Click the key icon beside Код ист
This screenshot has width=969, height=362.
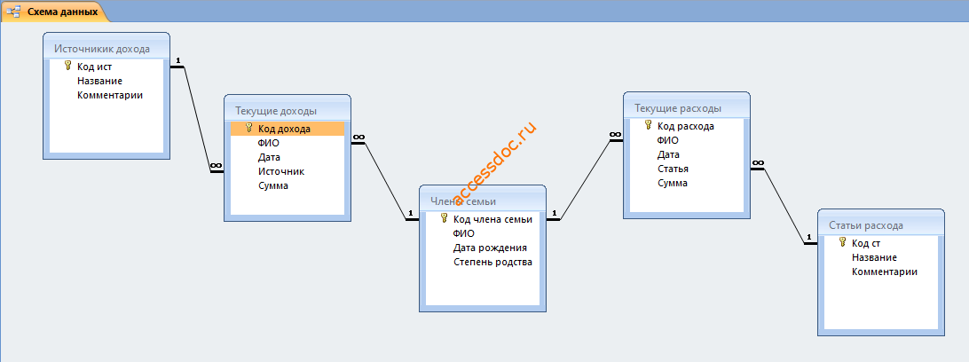tap(68, 66)
